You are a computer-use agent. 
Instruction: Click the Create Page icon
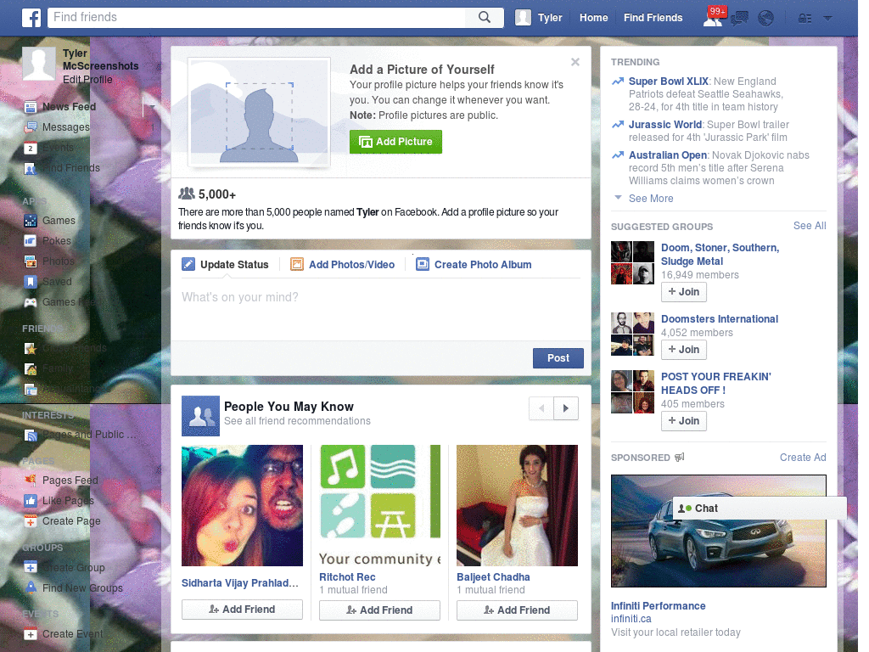coord(31,521)
